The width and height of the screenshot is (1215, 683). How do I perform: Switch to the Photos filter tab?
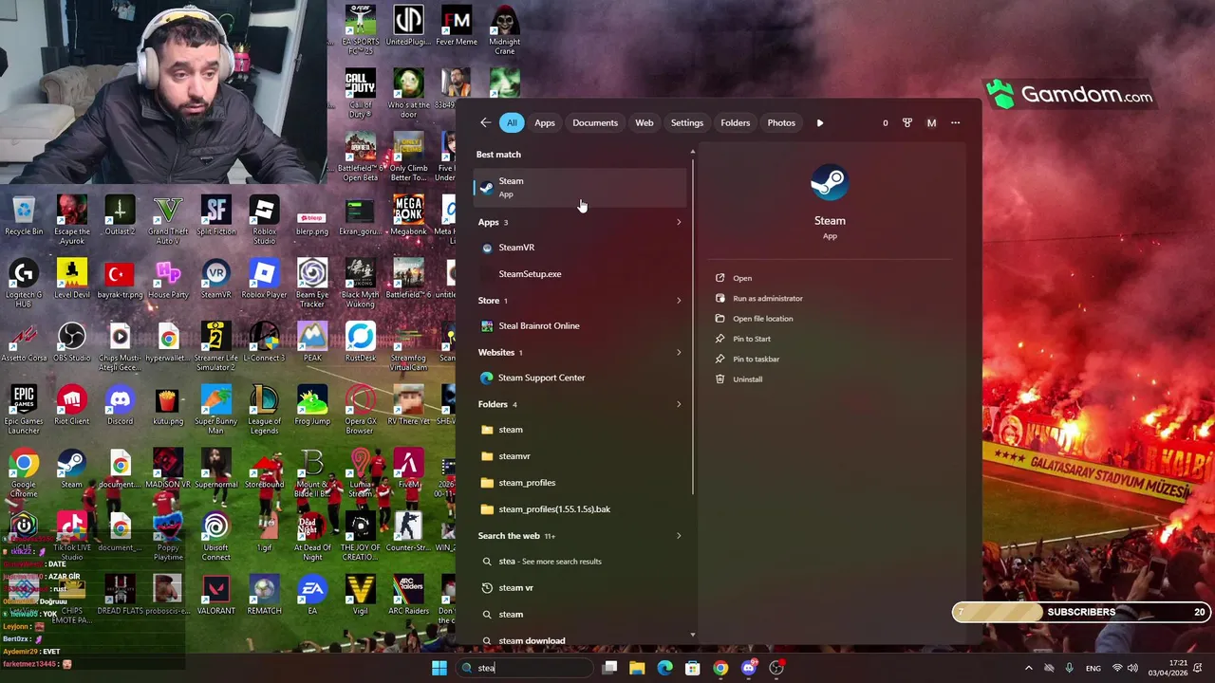pos(781,122)
